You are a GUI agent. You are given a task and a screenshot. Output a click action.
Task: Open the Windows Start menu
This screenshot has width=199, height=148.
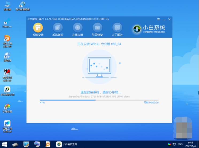pos(4,144)
